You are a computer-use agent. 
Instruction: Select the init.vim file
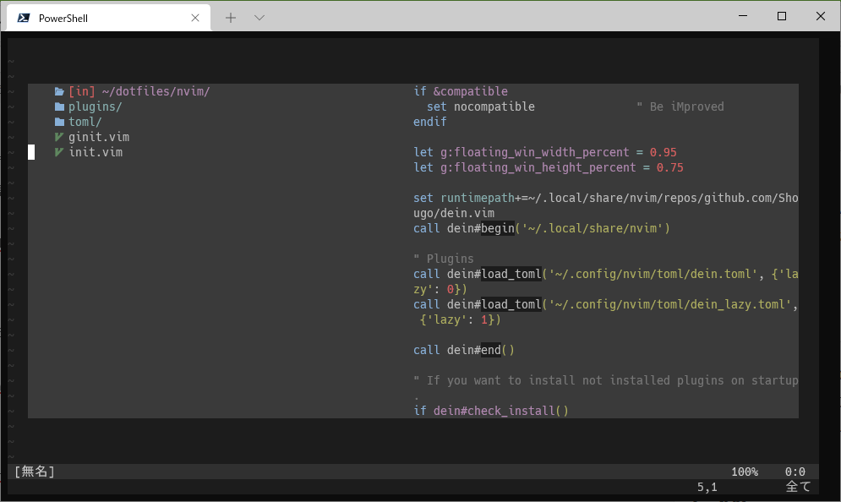click(x=96, y=152)
